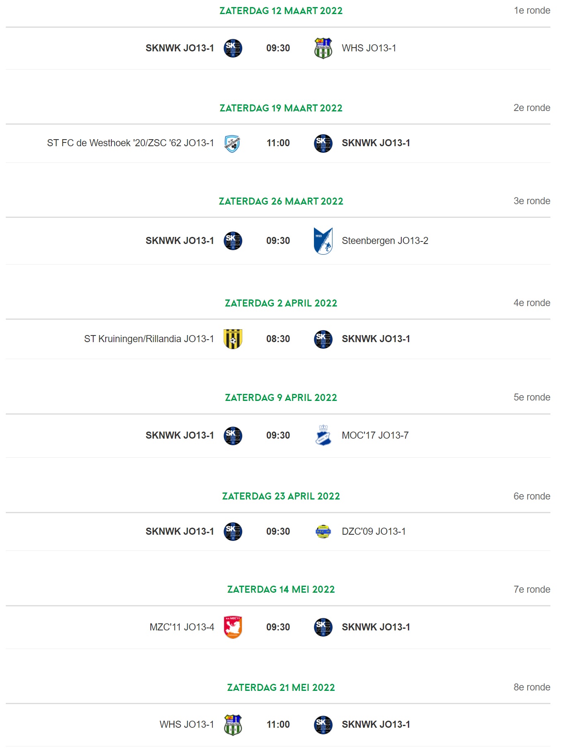This screenshot has height=753, width=562.
Task: Click the MOC'17 club logo
Action: click(323, 435)
